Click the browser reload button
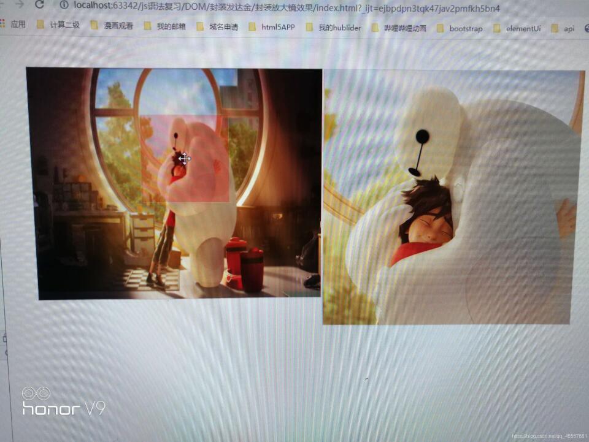 (x=39, y=4)
